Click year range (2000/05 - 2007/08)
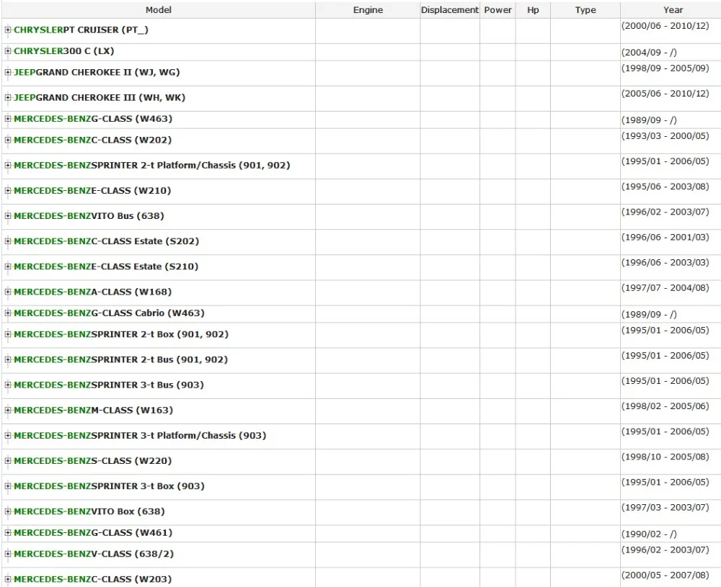 click(665, 575)
